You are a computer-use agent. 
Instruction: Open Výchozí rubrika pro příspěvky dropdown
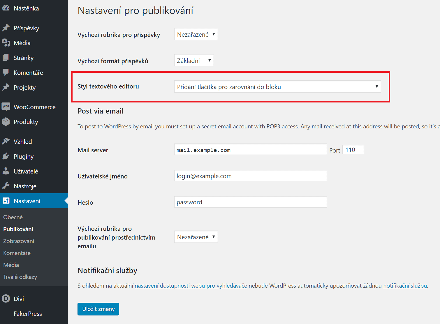coord(196,34)
